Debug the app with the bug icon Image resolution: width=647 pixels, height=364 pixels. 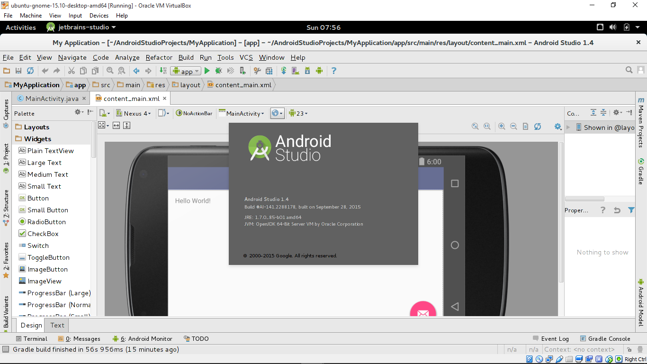click(218, 71)
